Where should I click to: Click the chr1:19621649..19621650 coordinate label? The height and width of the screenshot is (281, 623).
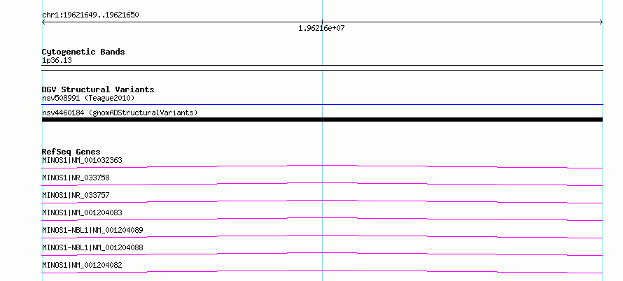click(x=90, y=15)
